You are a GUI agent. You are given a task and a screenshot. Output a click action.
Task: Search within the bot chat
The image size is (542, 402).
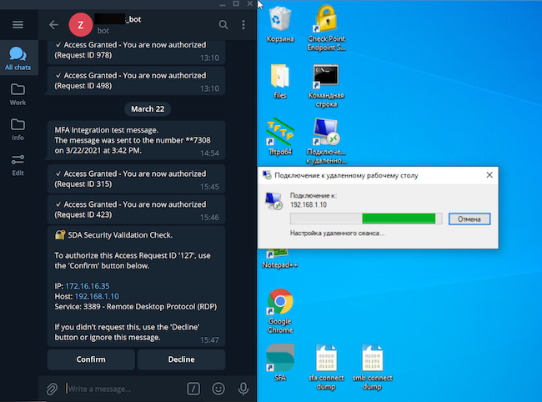pyautogui.click(x=223, y=24)
